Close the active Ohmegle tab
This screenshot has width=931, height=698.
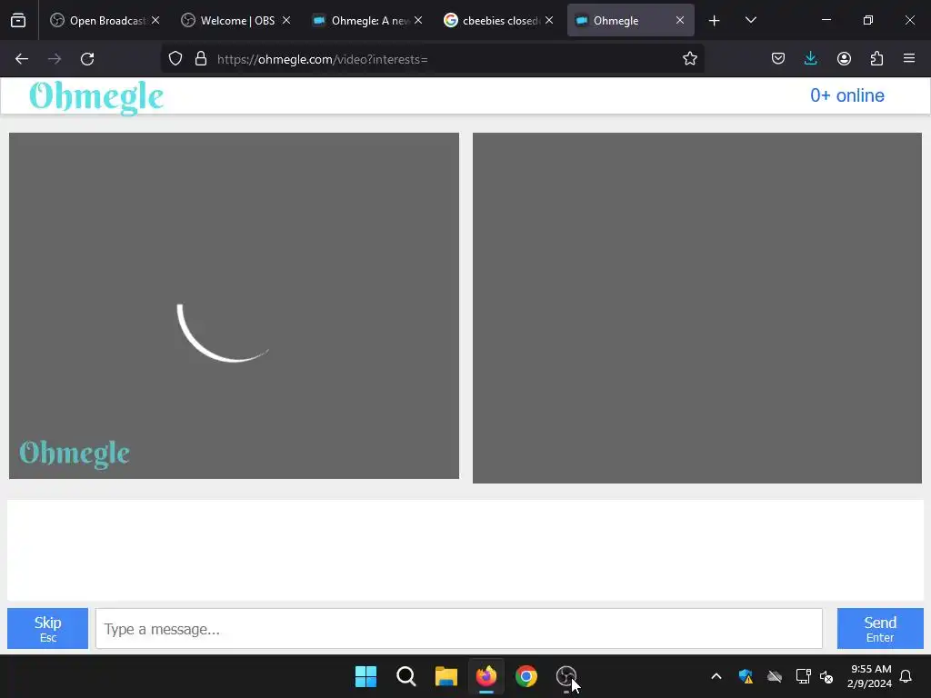(x=680, y=21)
